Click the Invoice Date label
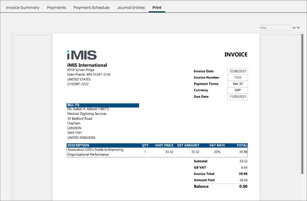The image size is (307, 201). tap(204, 71)
